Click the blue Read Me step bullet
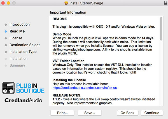 6,32
